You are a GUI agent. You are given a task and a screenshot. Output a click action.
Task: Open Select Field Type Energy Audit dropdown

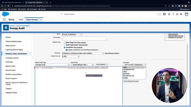tap(53, 65)
